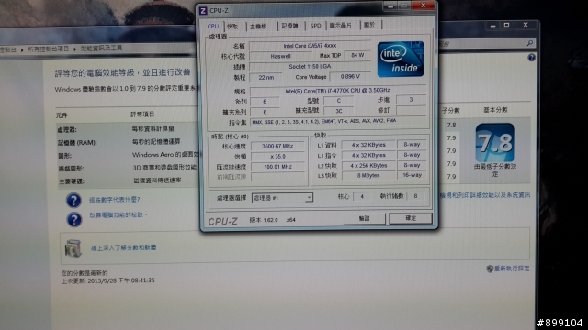The image size is (588, 330).
Task: Click breadcrumb arrow before 效能資訊及工具
Action: 74,49
